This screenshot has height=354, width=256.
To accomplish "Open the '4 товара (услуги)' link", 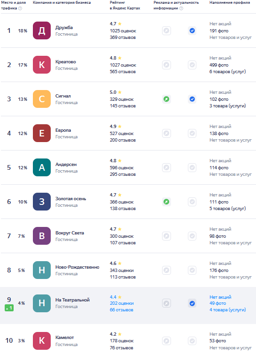I will [227, 310].
